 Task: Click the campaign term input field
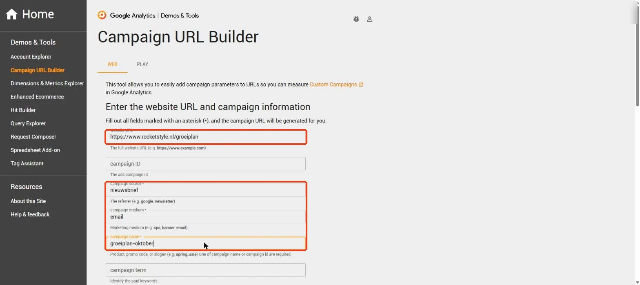coord(206,270)
